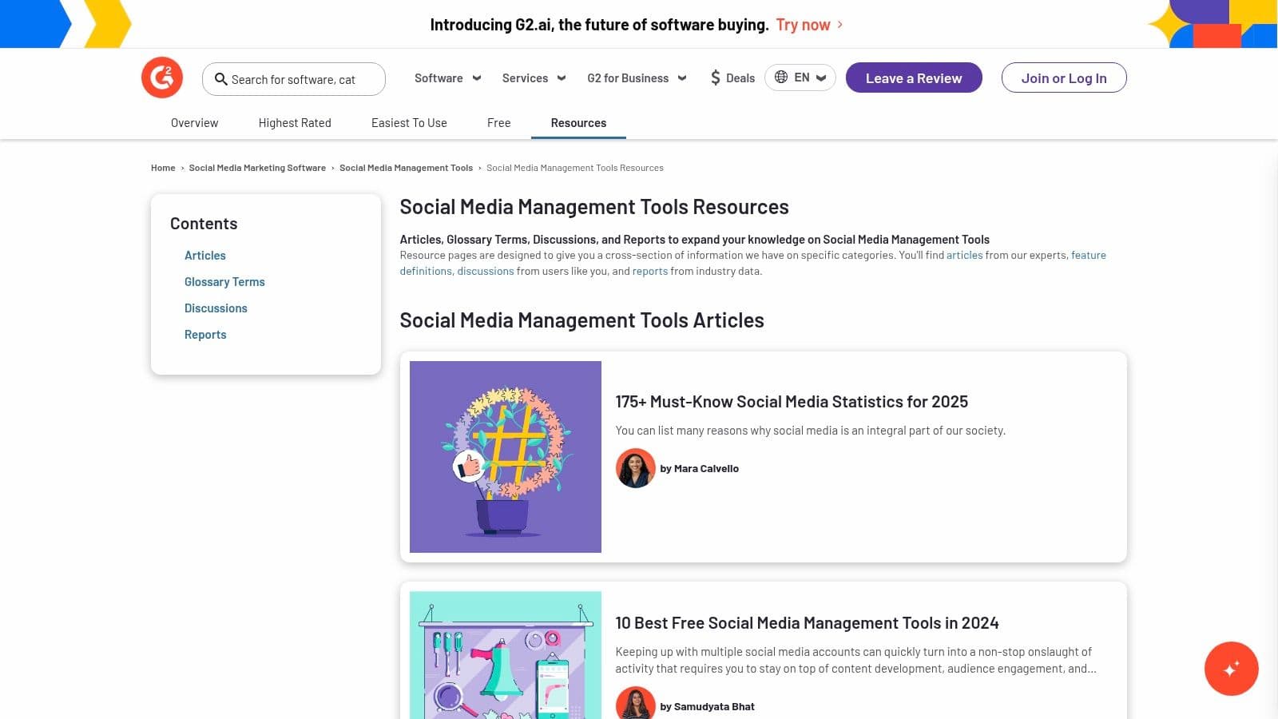Click the globe language icon
Image resolution: width=1278 pixels, height=719 pixels.
[x=781, y=77]
